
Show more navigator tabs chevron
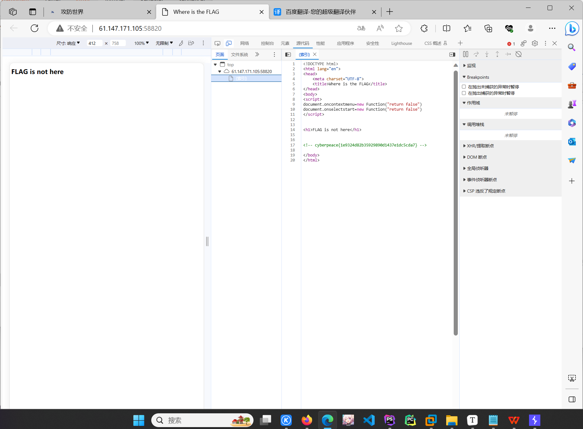pyautogui.click(x=257, y=55)
